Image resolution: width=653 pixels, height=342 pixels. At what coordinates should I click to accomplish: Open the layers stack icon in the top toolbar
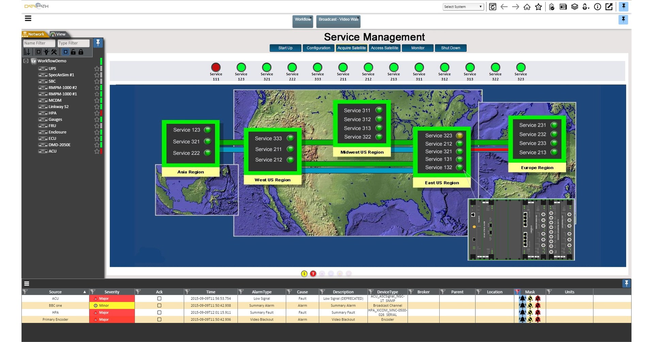tap(574, 6)
